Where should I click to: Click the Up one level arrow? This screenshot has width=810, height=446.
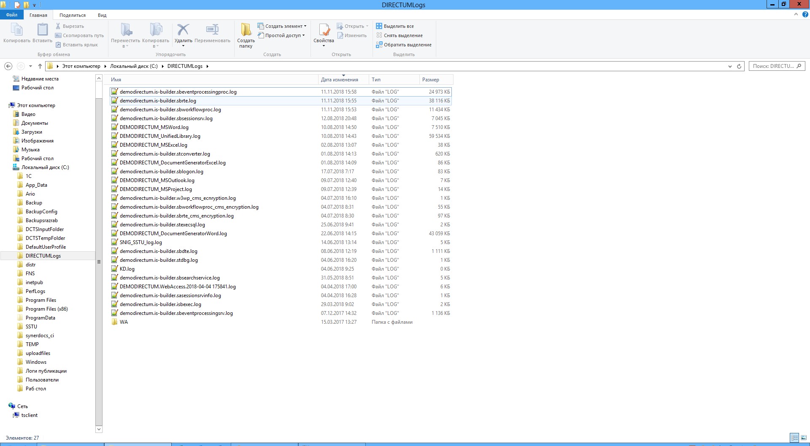point(40,66)
